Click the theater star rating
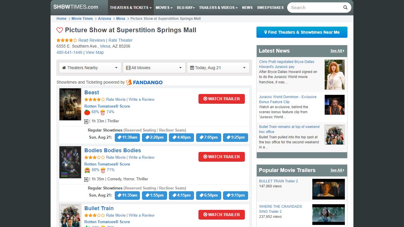 click(x=67, y=40)
